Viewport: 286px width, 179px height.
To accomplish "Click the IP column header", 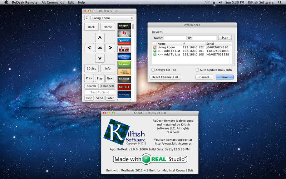I will tap(193, 44).
